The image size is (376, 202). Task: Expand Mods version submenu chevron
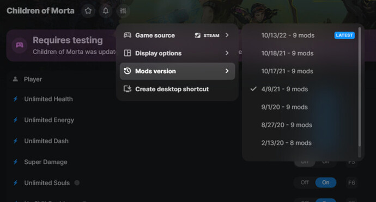tap(227, 71)
